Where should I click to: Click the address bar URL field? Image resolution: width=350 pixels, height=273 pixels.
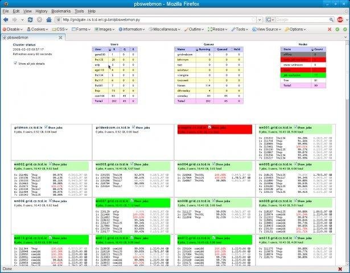tap(157, 20)
